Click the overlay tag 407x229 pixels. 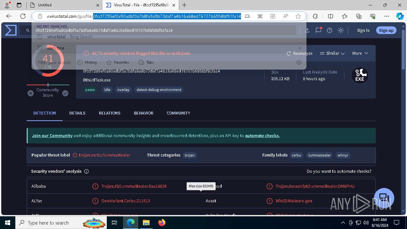123,90
